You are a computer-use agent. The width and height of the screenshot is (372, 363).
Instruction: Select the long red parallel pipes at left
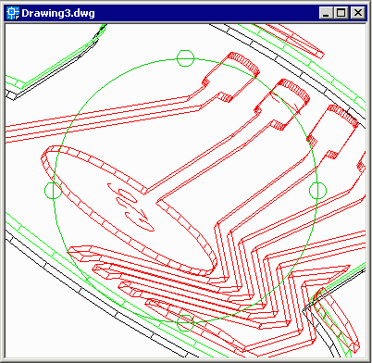coord(99,118)
